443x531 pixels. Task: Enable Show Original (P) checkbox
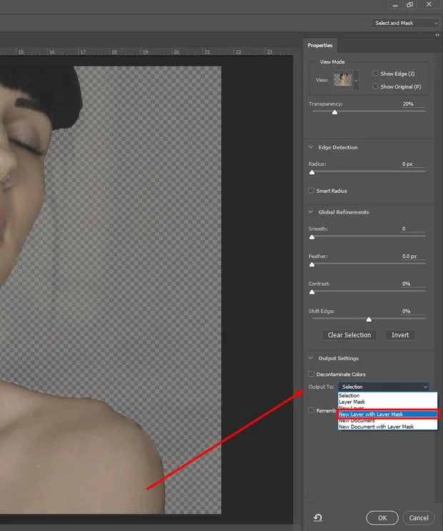(375, 86)
